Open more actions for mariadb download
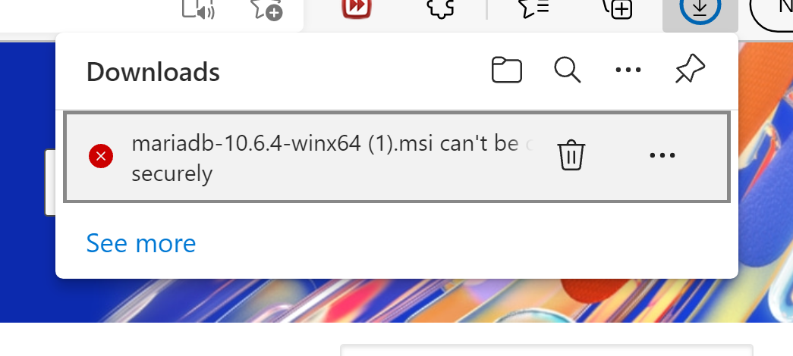Screen dimensions: 793x356 click(662, 155)
